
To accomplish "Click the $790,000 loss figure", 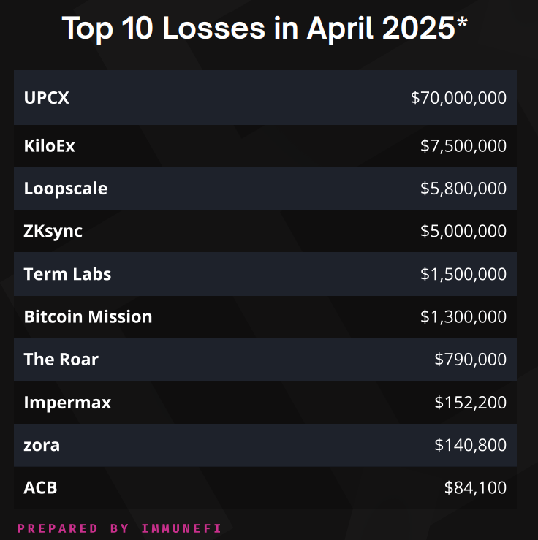I will (470, 359).
